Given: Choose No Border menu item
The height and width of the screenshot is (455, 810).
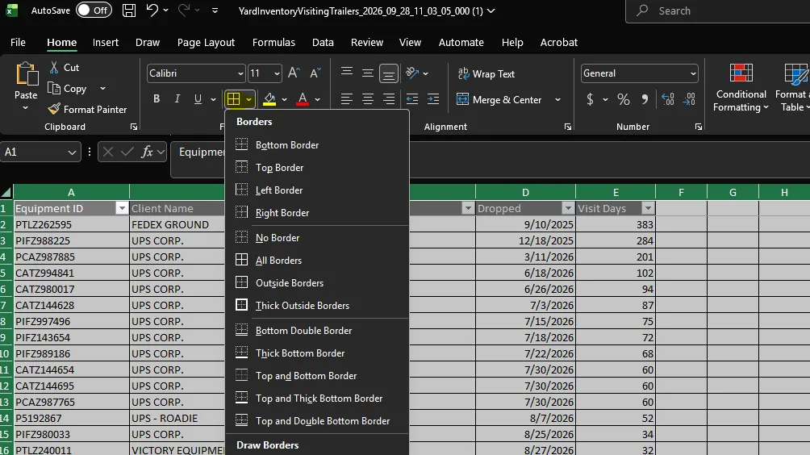Looking at the screenshot, I should coord(317,237).
